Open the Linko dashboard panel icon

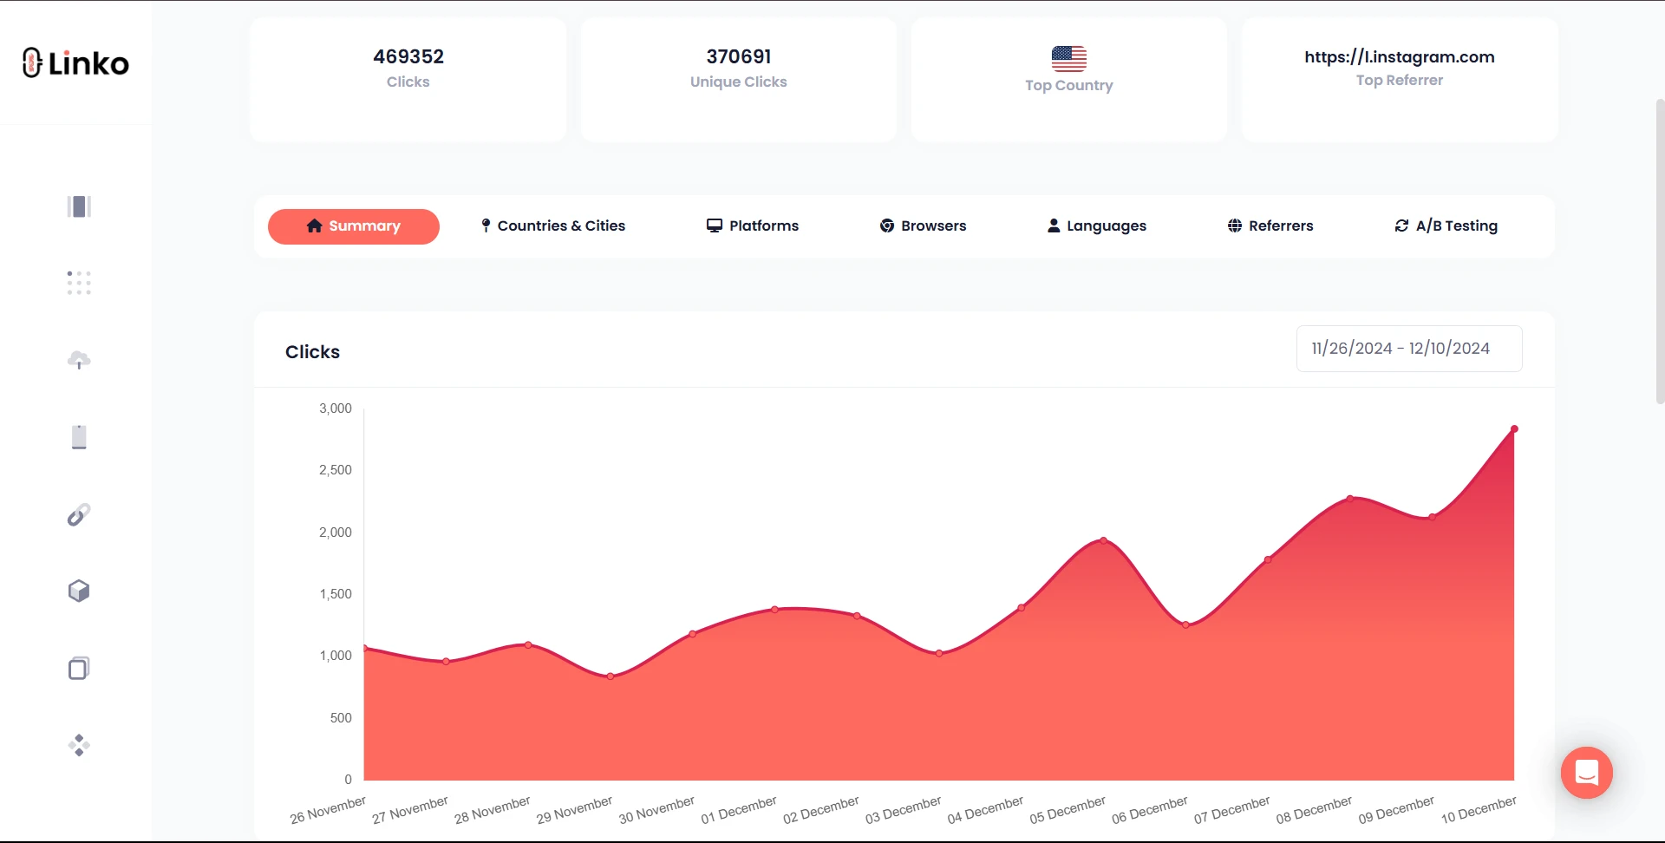tap(79, 206)
